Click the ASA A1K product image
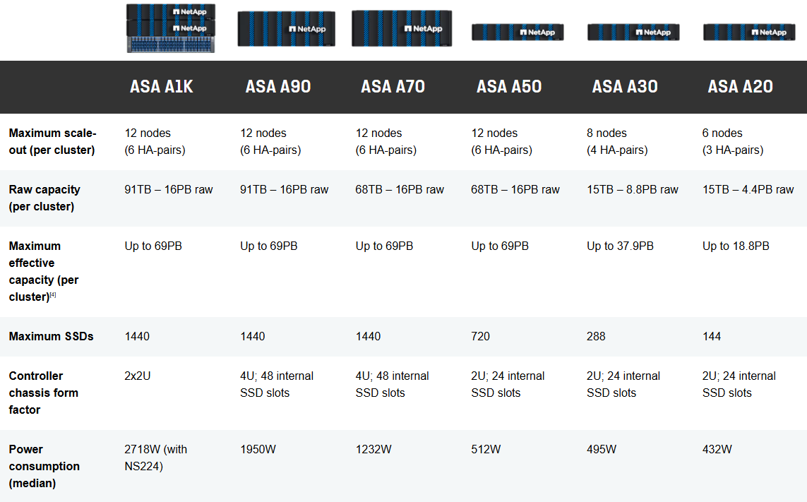The image size is (807, 502). tap(170, 28)
